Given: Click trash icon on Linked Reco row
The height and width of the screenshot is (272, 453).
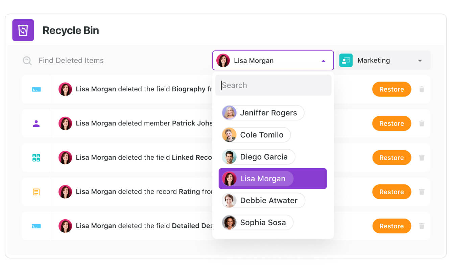Looking at the screenshot, I should pyautogui.click(x=422, y=158).
